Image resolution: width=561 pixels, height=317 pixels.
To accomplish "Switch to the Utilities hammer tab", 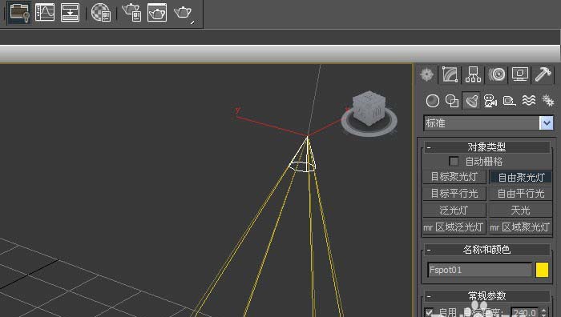I will [543, 74].
